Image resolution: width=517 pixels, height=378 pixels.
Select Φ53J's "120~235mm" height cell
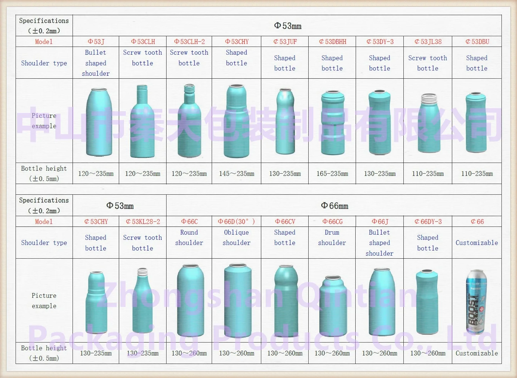pyautogui.click(x=96, y=173)
